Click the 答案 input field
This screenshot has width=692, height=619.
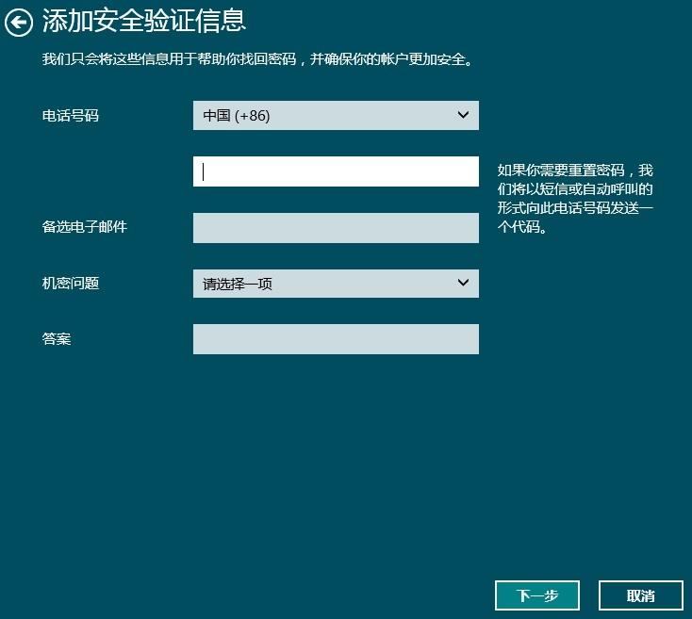point(335,339)
